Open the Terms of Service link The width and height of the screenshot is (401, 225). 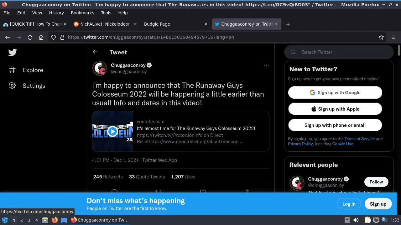359,139
